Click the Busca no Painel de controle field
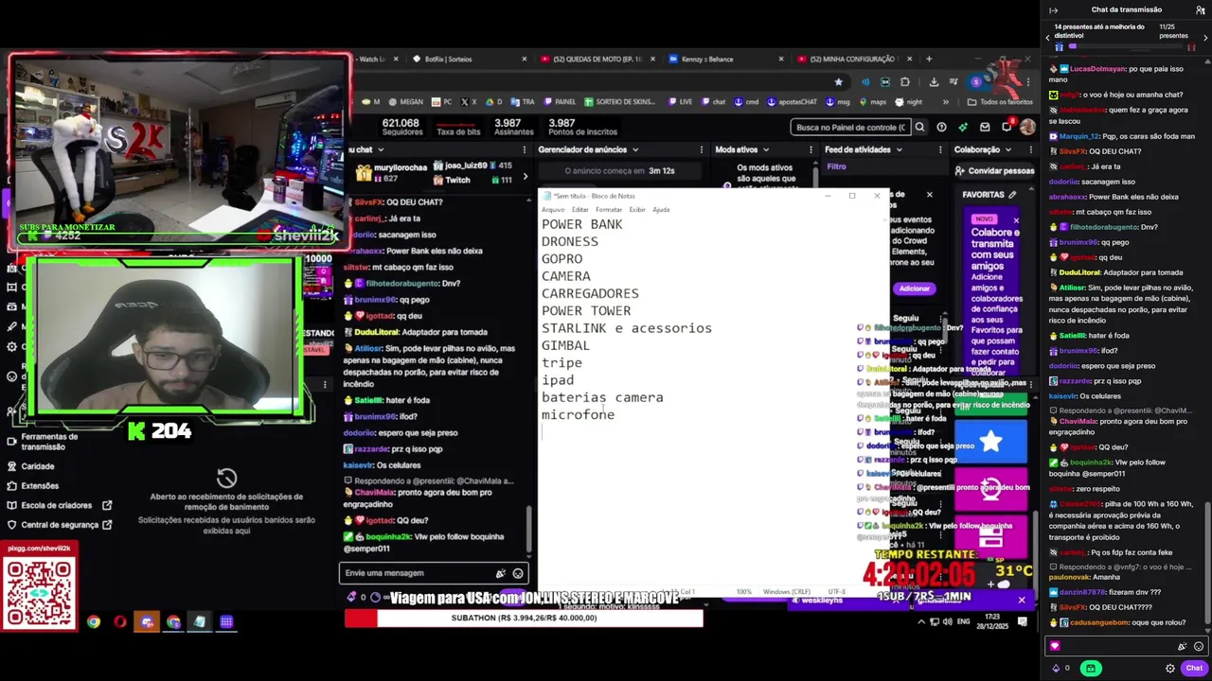 pyautogui.click(x=850, y=127)
